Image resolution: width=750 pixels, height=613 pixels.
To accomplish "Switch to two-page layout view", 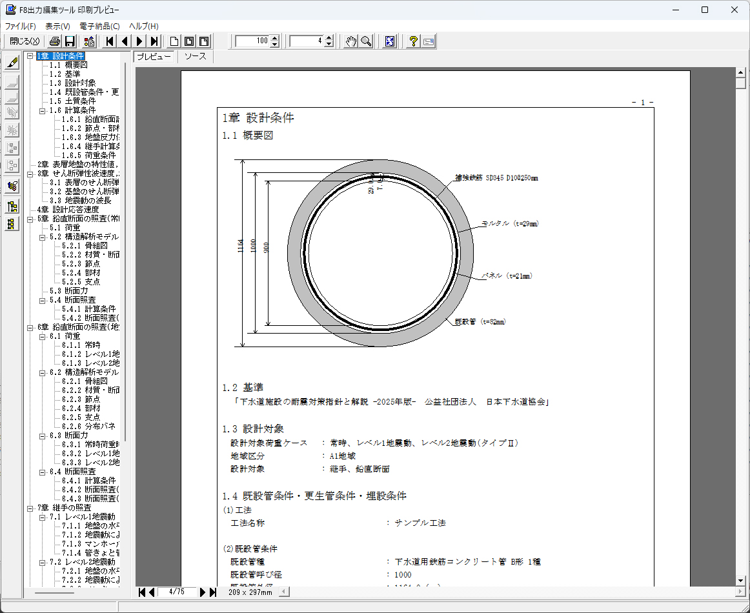I will 189,41.
